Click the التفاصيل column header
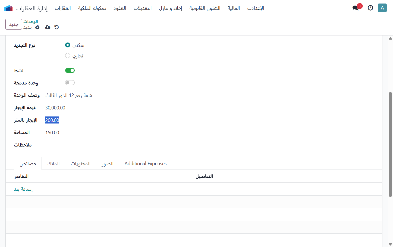This screenshot has height=247, width=393. [x=204, y=176]
